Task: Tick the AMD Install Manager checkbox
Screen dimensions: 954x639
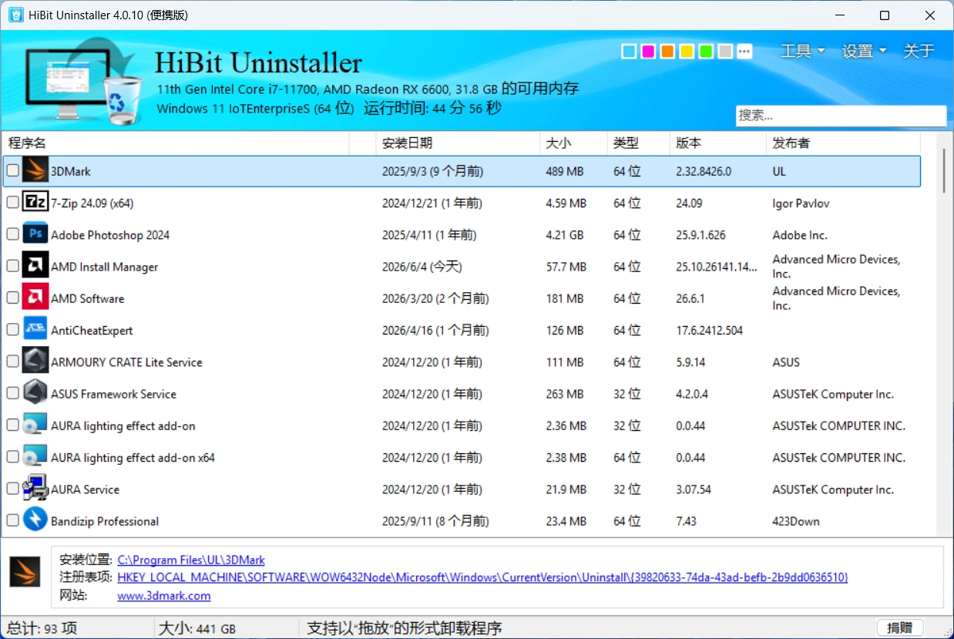Action: (12, 266)
